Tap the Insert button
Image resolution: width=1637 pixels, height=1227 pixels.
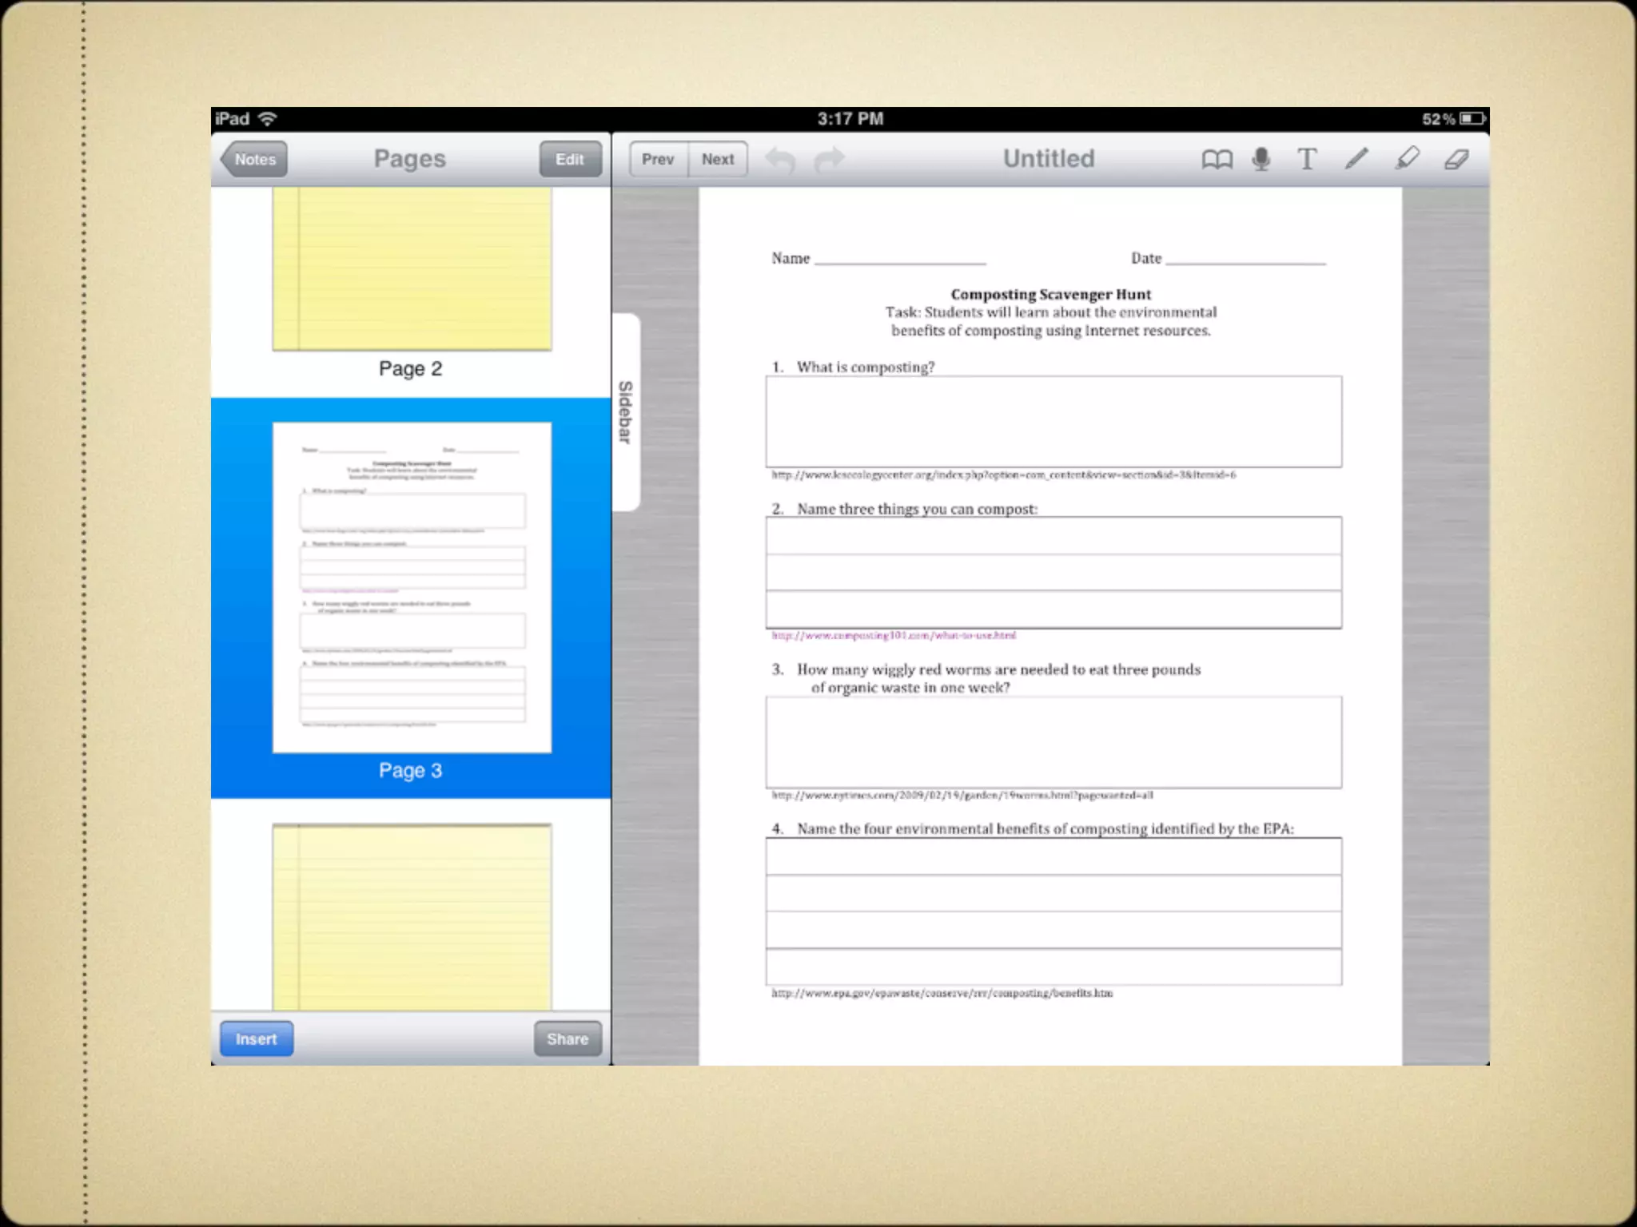[256, 1038]
